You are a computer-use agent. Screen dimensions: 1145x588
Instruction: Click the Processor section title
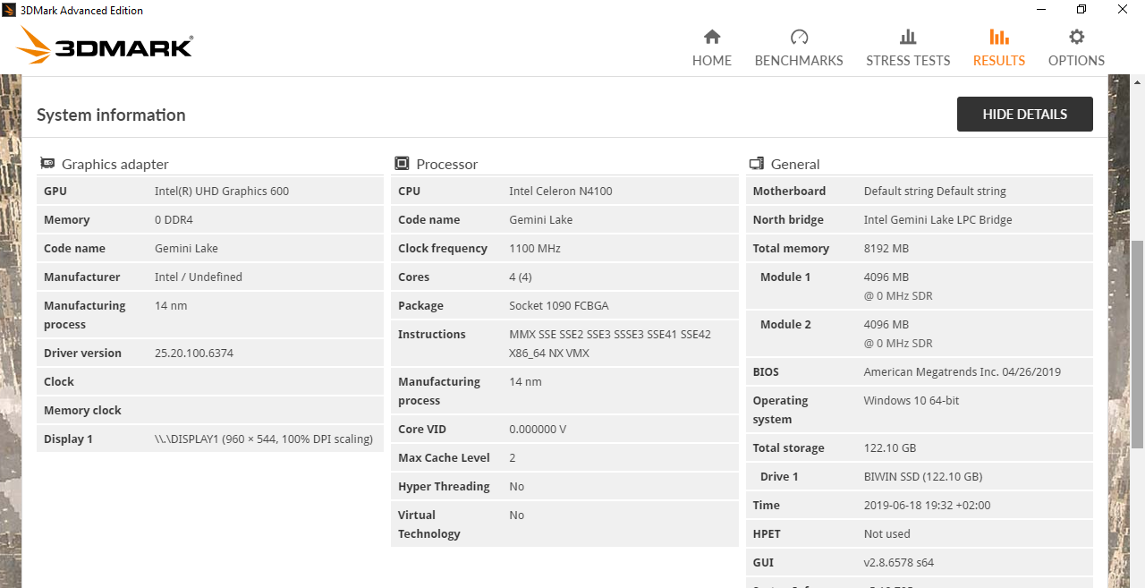[x=447, y=164]
